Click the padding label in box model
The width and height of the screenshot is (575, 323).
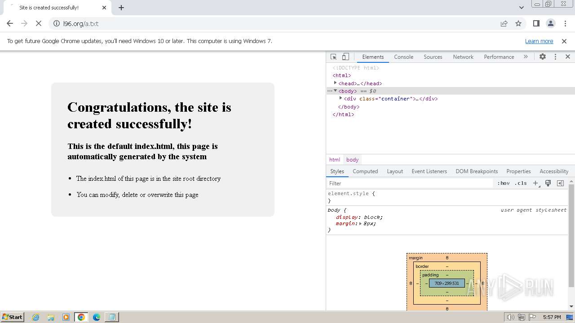430,275
